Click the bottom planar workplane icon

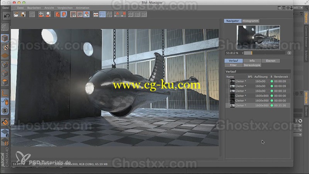point(5,142)
